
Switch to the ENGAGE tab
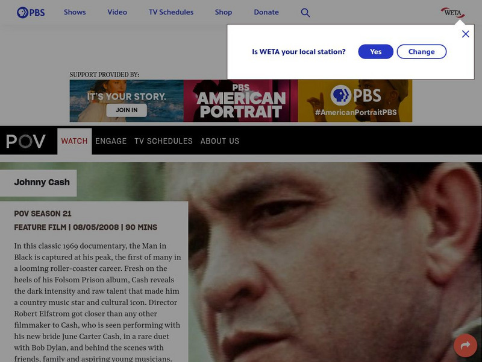pos(111,141)
